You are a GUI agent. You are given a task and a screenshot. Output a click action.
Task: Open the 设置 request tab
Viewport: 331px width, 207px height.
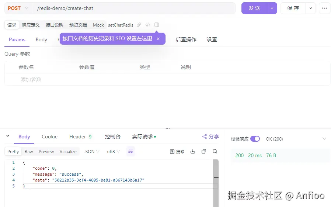[x=212, y=39]
